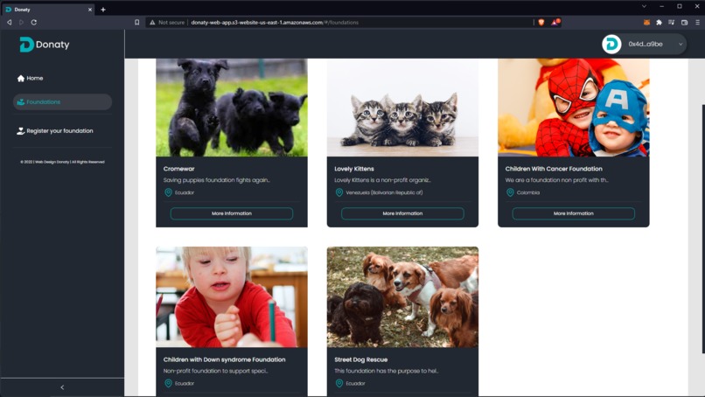Expand account menu chevron arrow
The image size is (705, 397).
point(681,44)
